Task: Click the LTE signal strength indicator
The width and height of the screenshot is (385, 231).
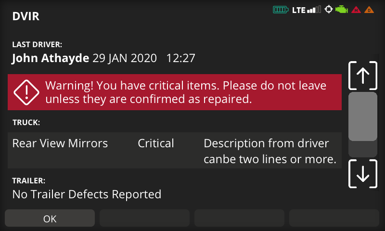Action: [306, 10]
